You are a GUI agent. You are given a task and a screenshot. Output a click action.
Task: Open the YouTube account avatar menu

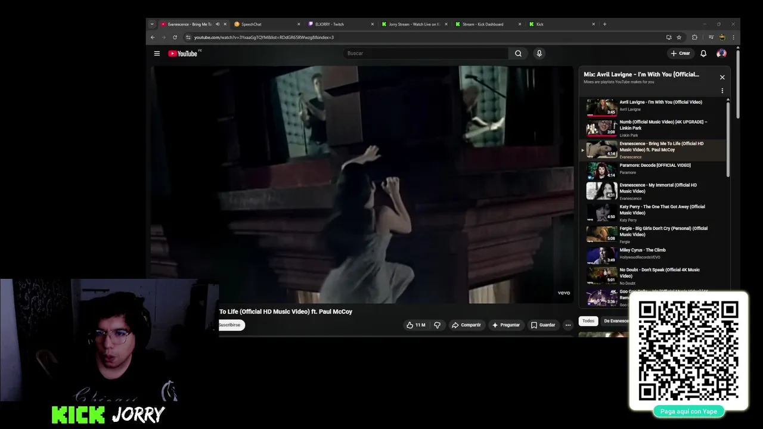pyautogui.click(x=721, y=54)
